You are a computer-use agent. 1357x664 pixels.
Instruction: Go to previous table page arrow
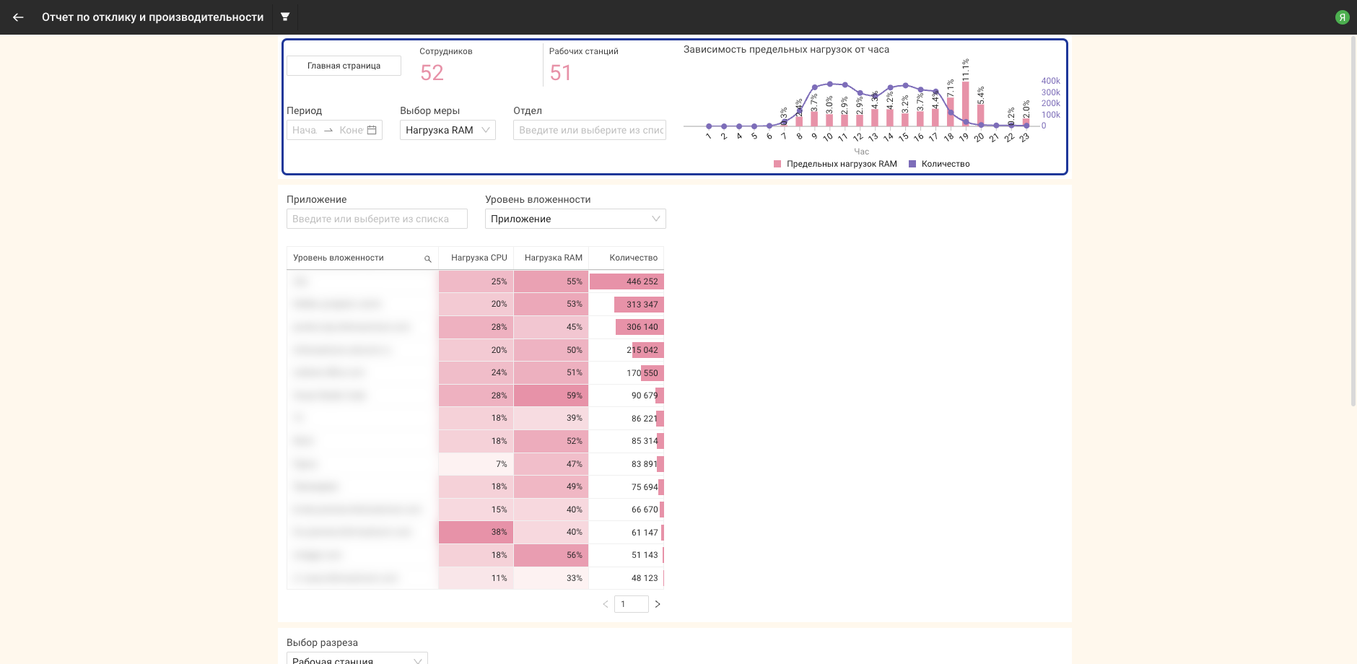[x=605, y=604]
